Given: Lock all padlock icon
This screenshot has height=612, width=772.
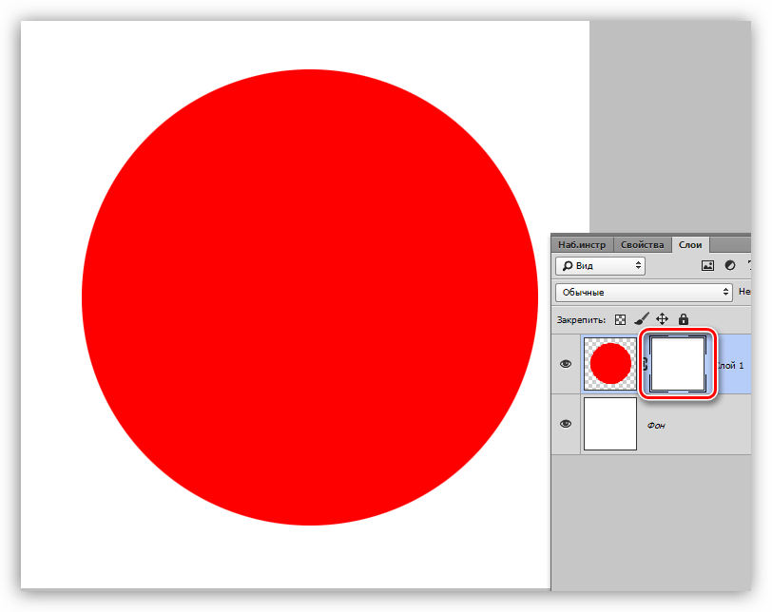Looking at the screenshot, I should (x=684, y=319).
